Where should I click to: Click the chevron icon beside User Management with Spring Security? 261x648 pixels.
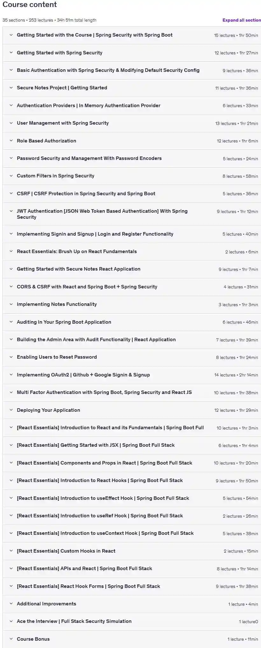[11, 123]
